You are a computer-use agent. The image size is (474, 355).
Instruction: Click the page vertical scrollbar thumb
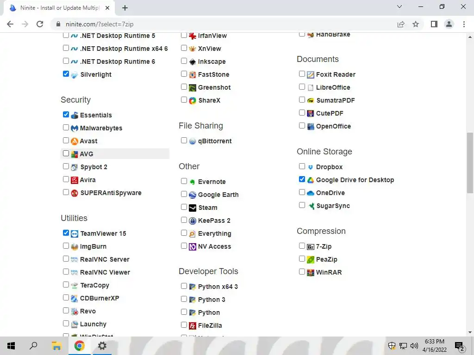tap(470, 163)
